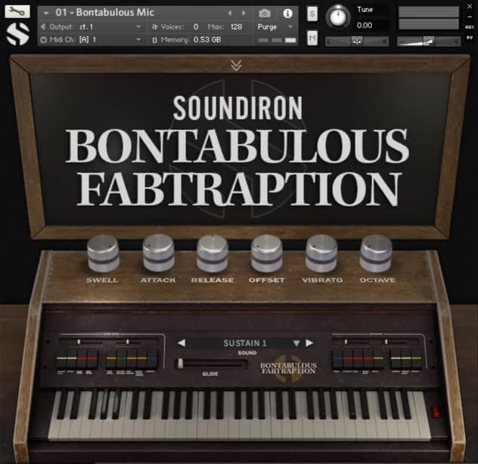478x464 pixels.
Task: Click the OFFSET knob
Action: 267,253
